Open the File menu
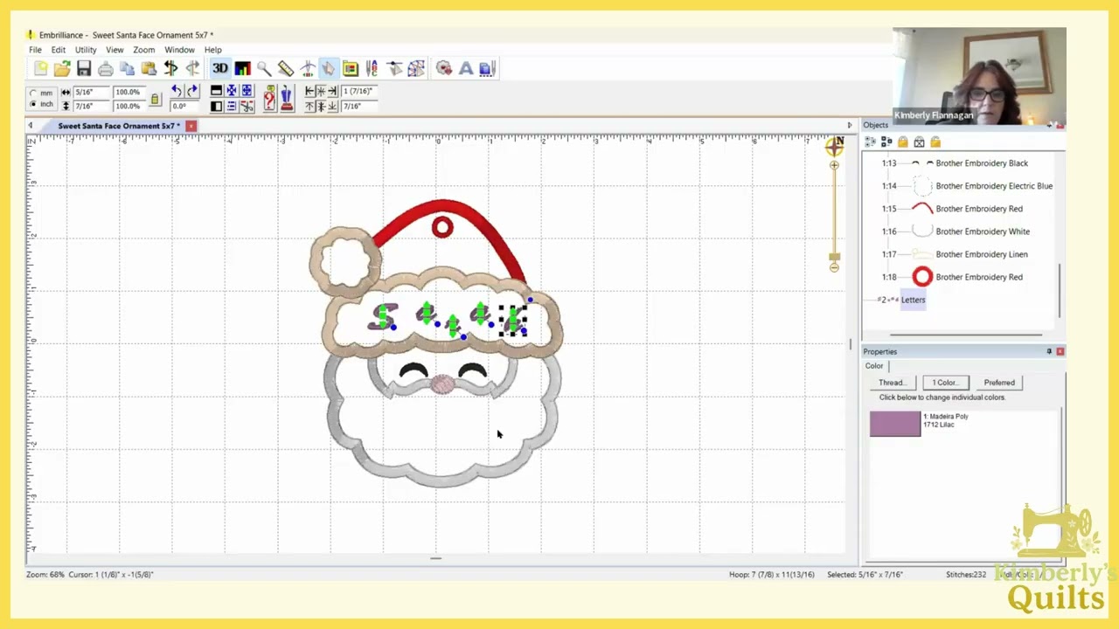The height and width of the screenshot is (629, 1119). [35, 50]
